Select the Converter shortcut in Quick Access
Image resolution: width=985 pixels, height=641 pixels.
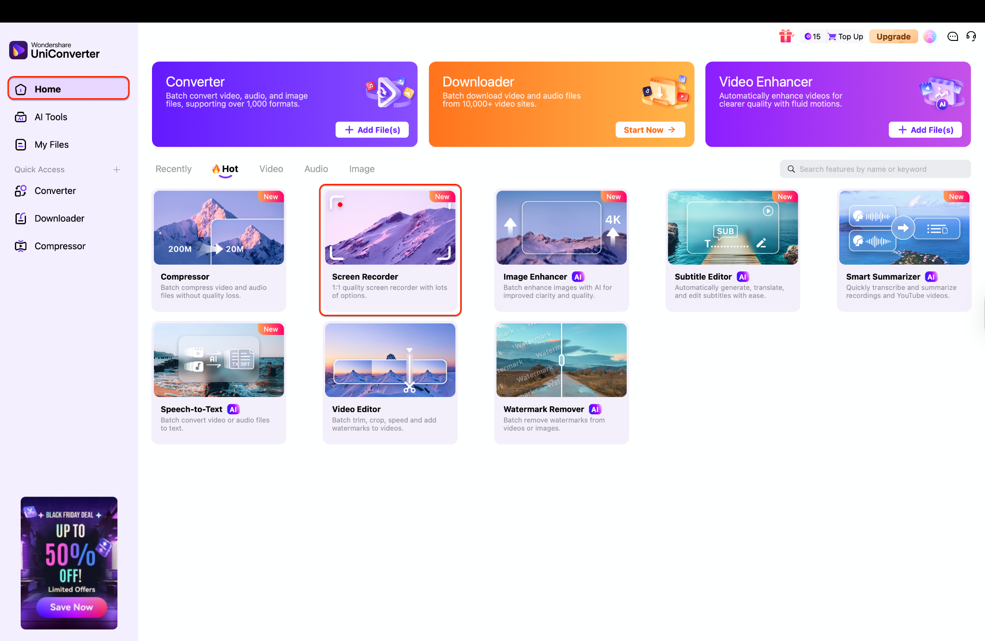(x=55, y=191)
